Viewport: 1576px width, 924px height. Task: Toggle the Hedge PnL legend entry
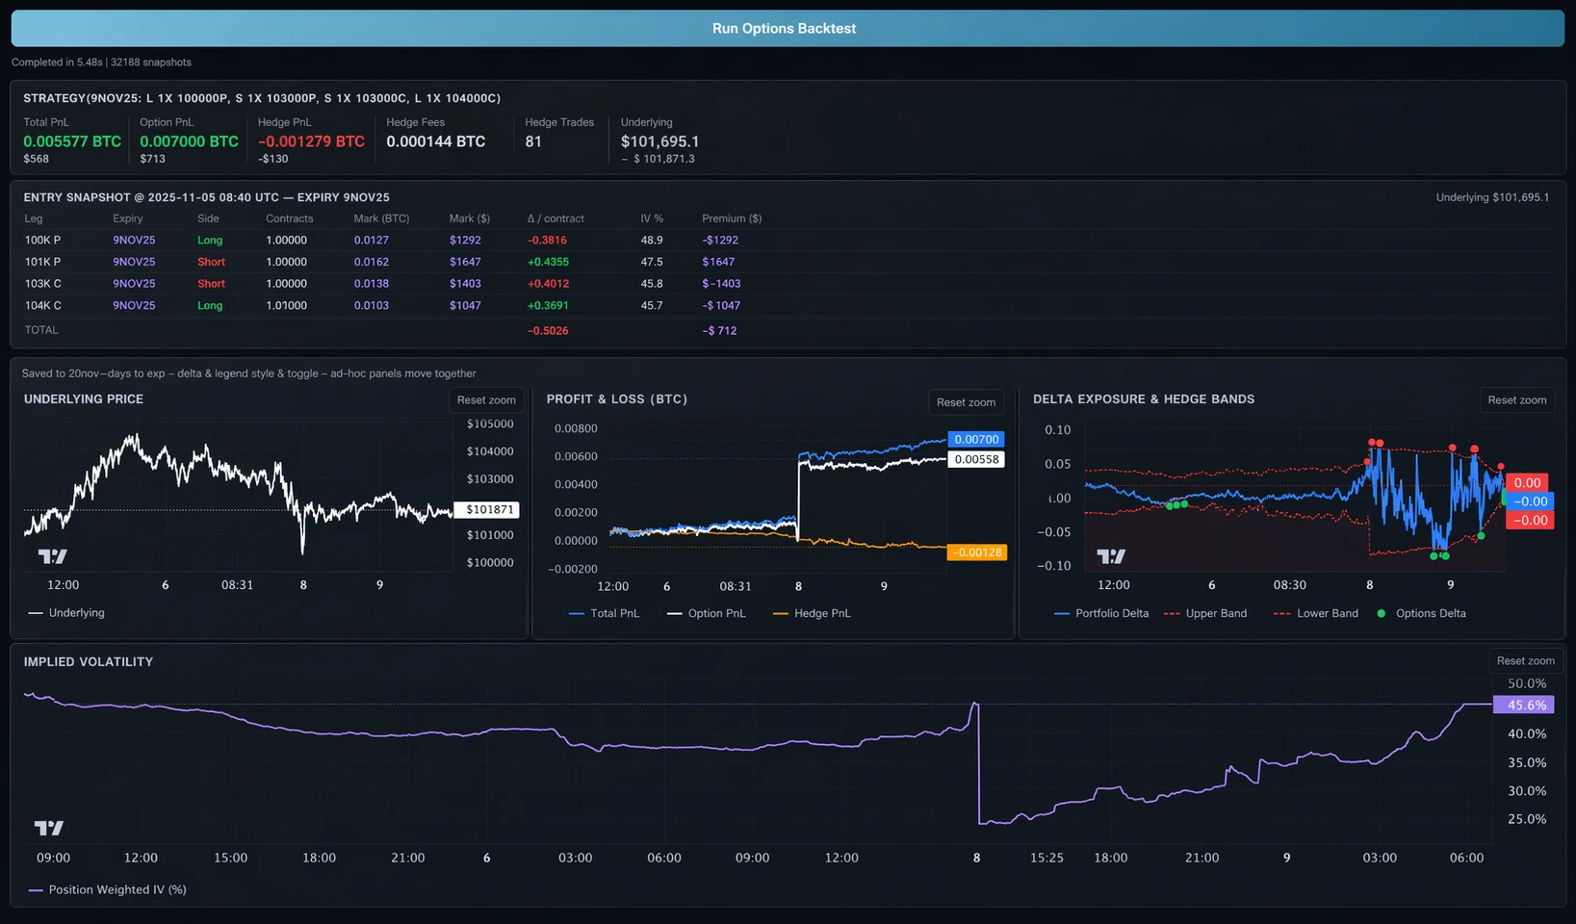(x=812, y=613)
